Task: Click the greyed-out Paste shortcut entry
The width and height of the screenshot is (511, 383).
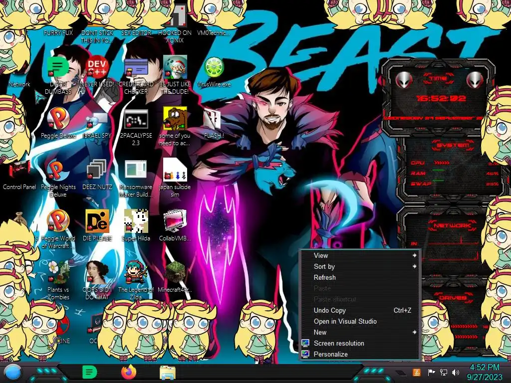Action: coord(360,299)
